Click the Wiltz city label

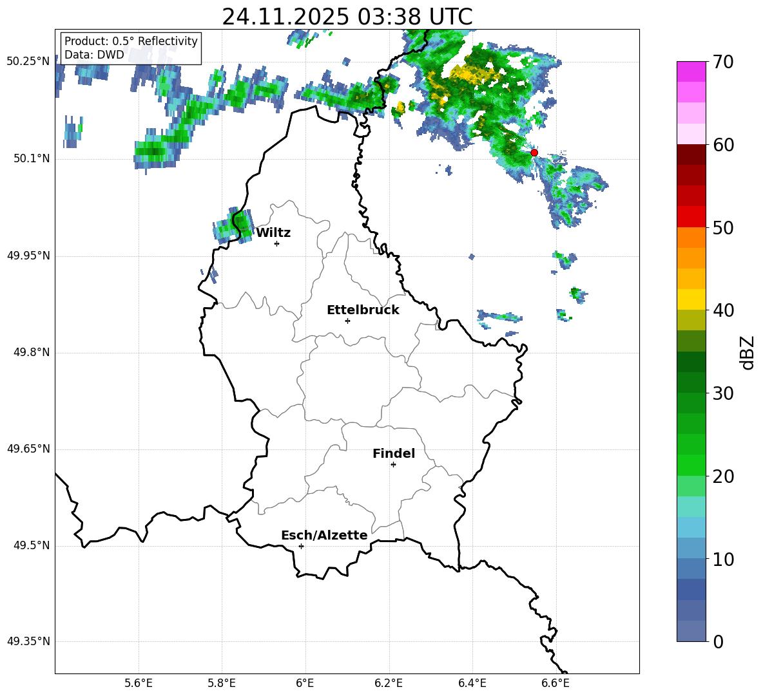point(273,233)
